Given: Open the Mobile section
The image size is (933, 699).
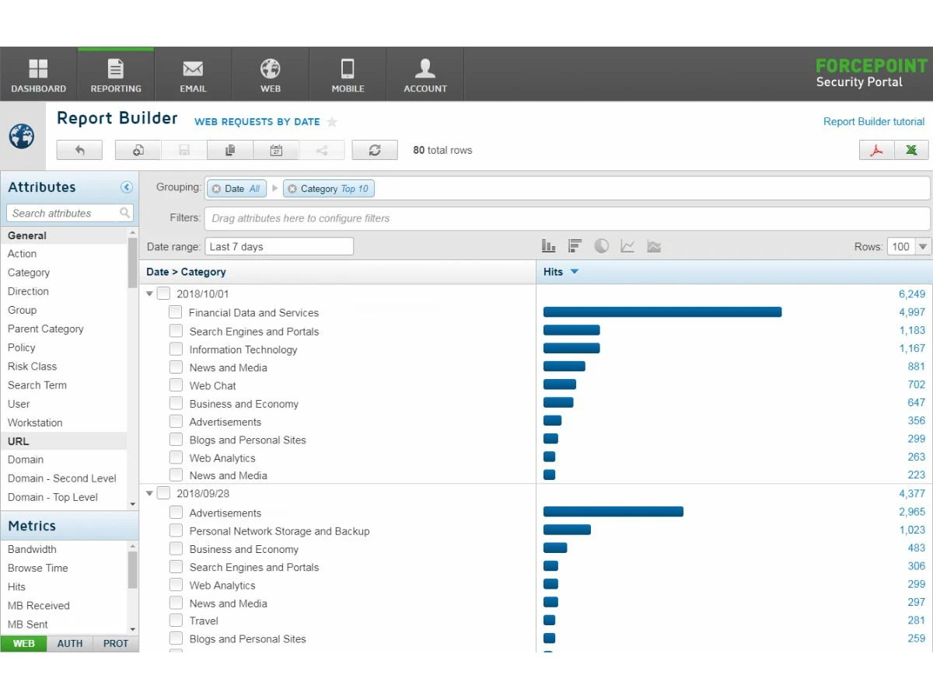Looking at the screenshot, I should (348, 75).
